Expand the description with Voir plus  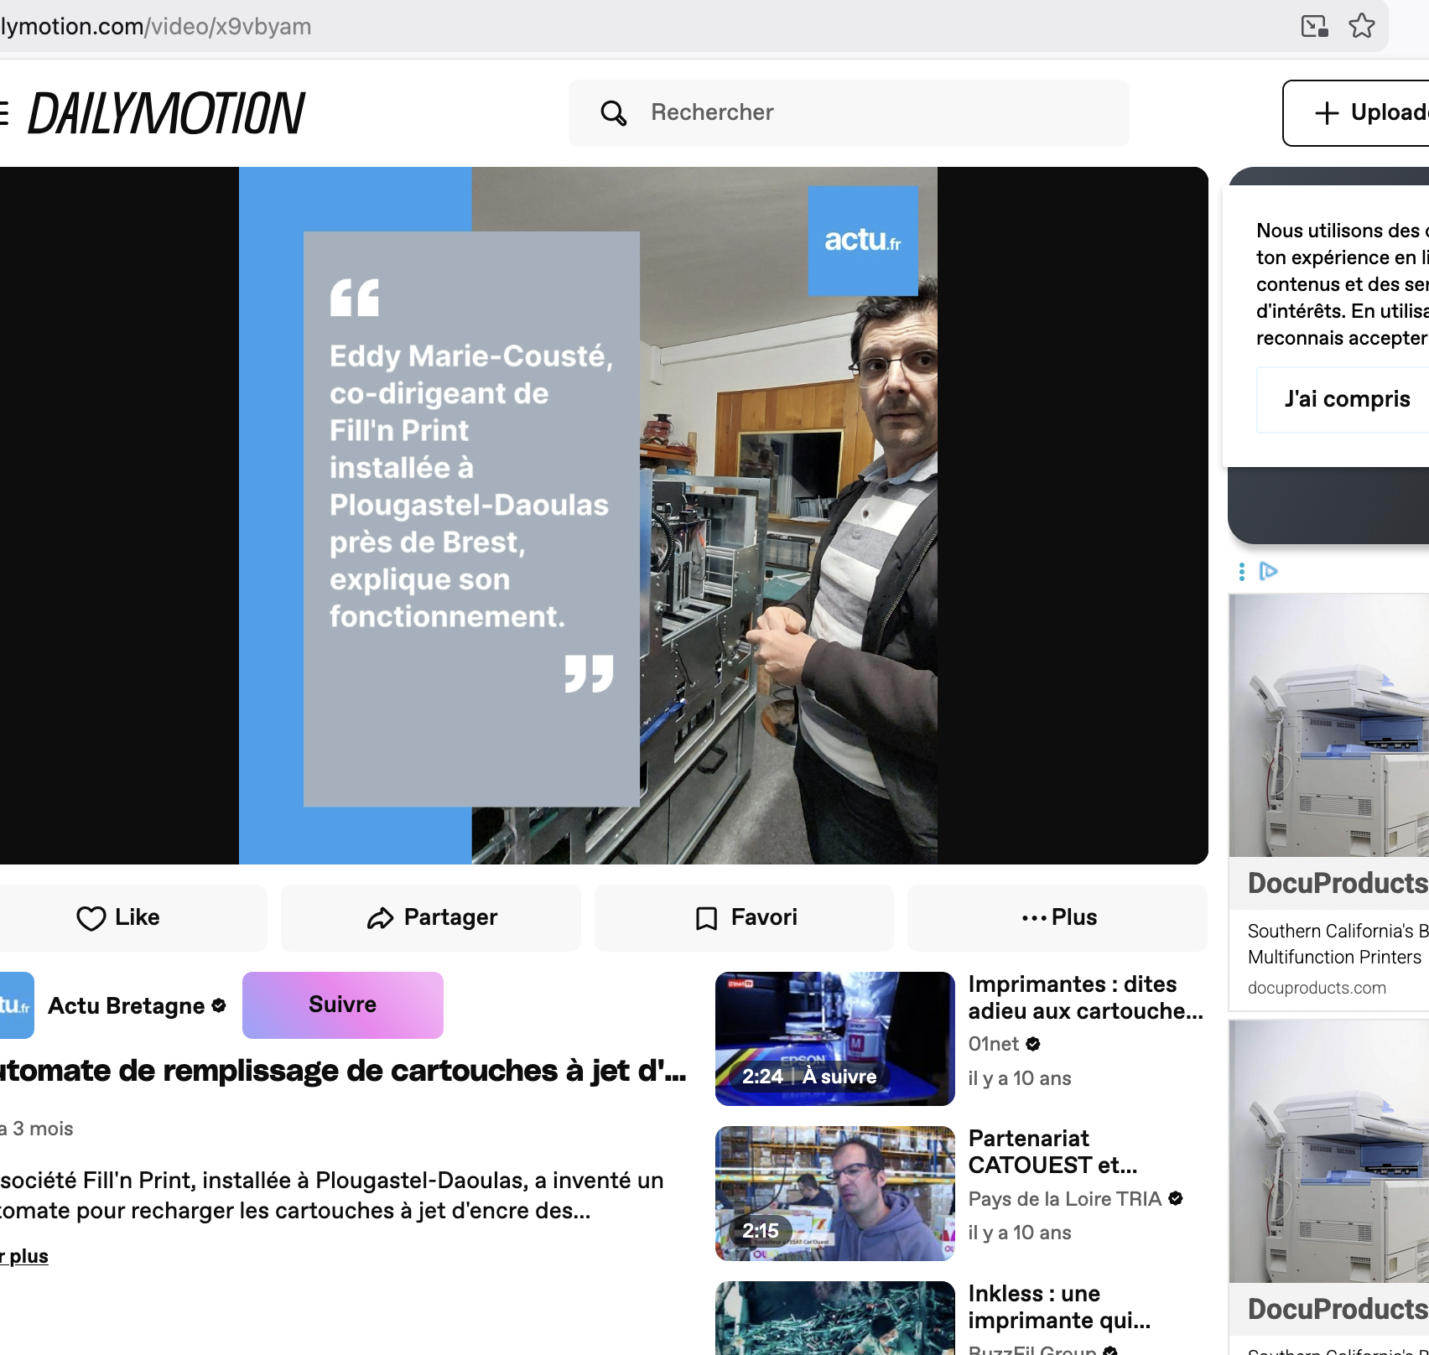coord(25,1256)
